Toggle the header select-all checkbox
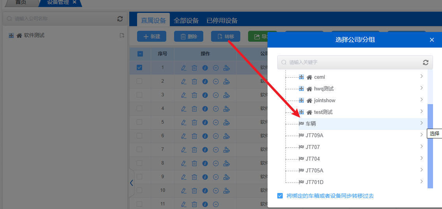442x209 pixels. pyautogui.click(x=140, y=54)
